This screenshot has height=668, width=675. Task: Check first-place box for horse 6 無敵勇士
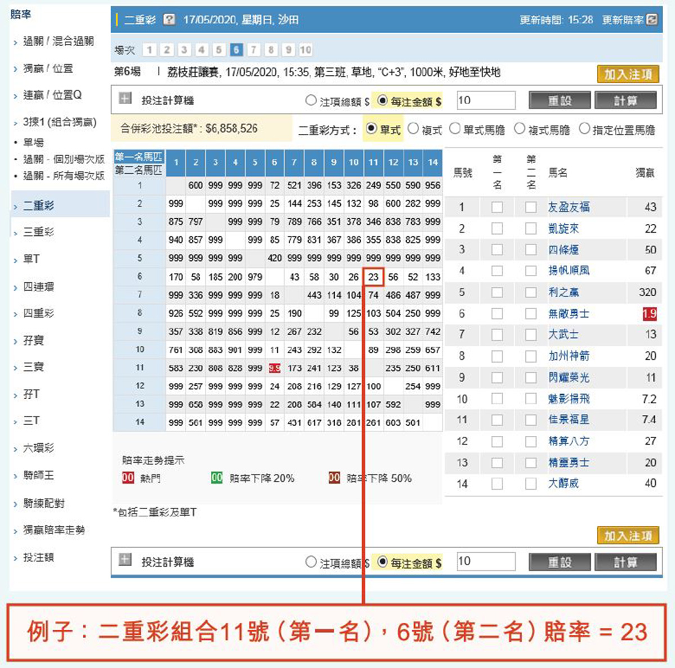coord(497,314)
